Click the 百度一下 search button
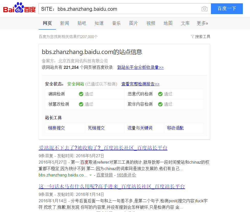 click(227, 8)
